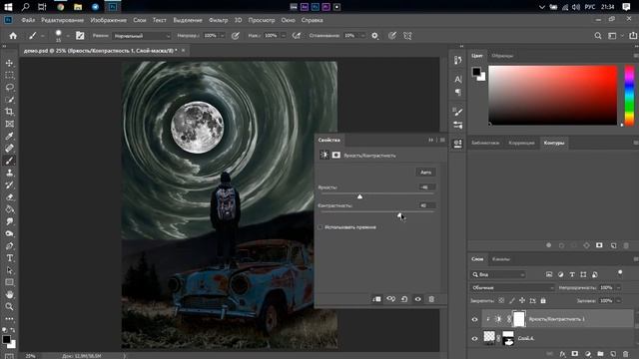Create new adjustment layer icon in Layers panel
This screenshot has width=639, height=359.
pos(588,354)
